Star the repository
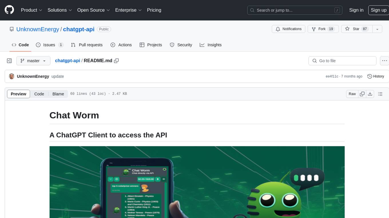Image resolution: width=389 pixels, height=218 pixels. [357, 29]
